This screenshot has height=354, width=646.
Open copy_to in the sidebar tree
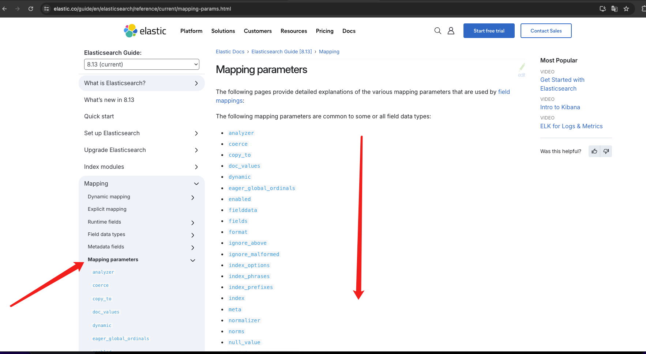[102, 299]
